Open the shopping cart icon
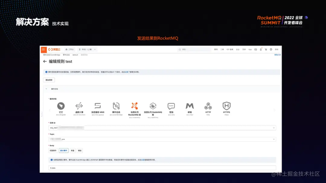The height and width of the screenshot is (183, 326). tap(266, 49)
